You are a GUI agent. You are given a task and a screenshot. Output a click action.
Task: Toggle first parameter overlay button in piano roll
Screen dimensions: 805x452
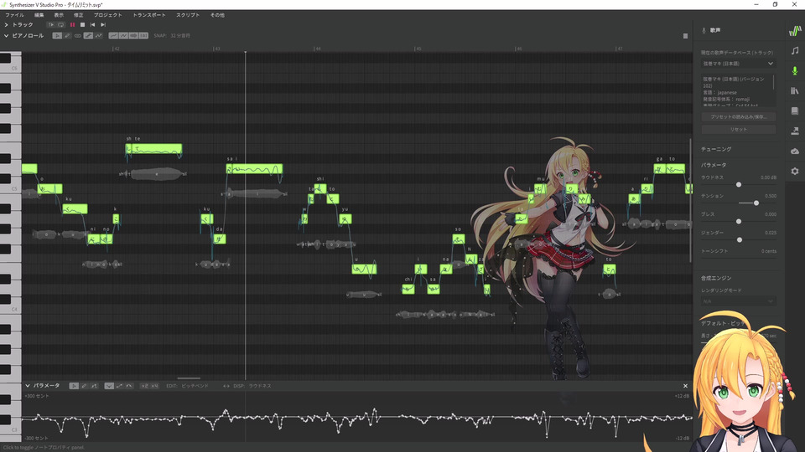[x=113, y=36]
